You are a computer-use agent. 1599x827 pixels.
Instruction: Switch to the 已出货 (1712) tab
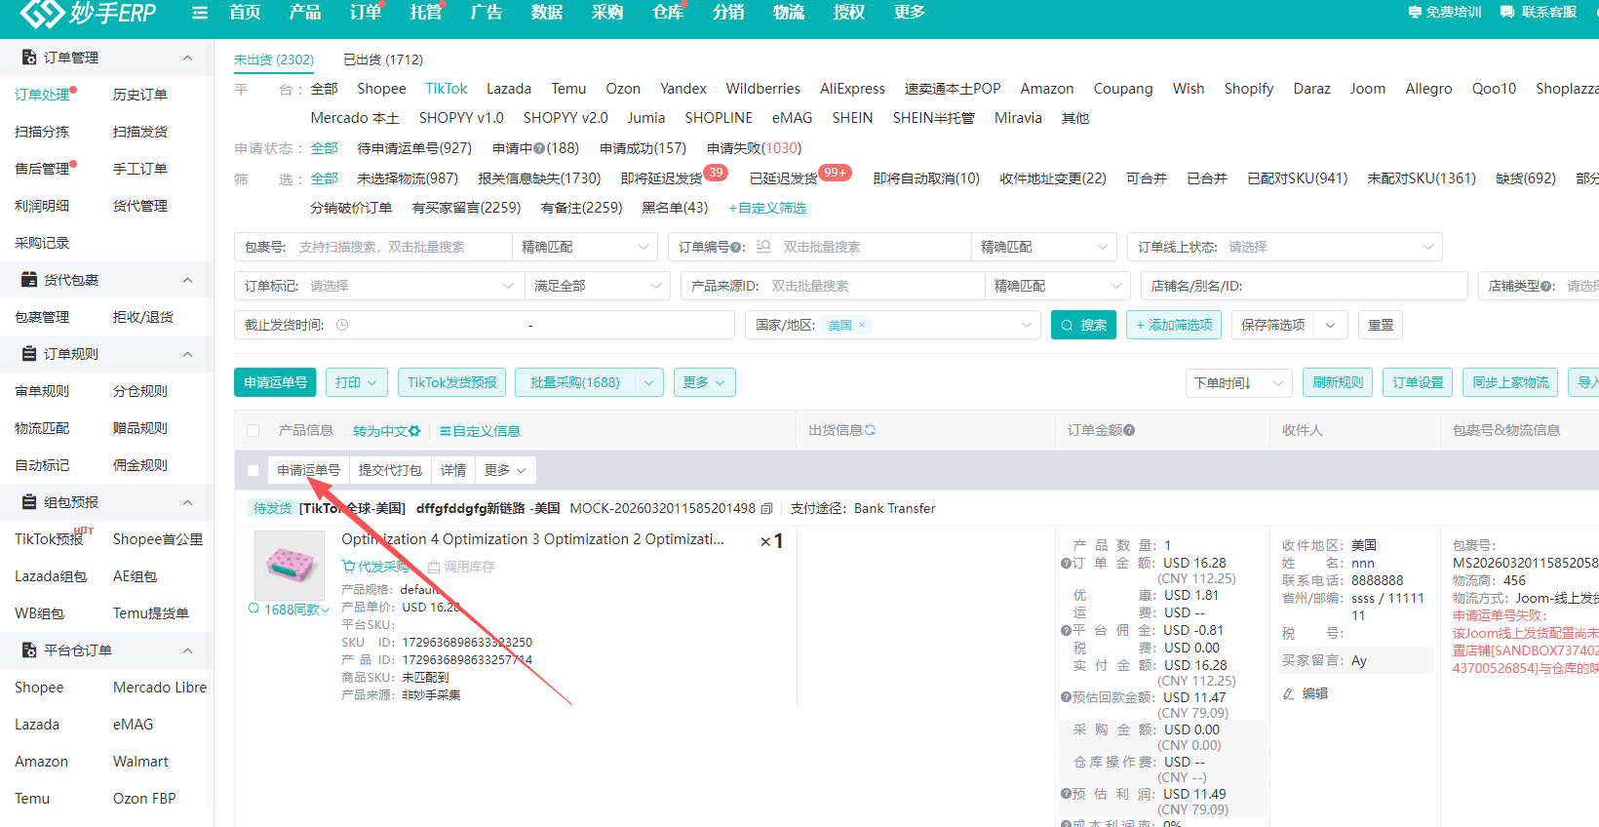coord(383,59)
